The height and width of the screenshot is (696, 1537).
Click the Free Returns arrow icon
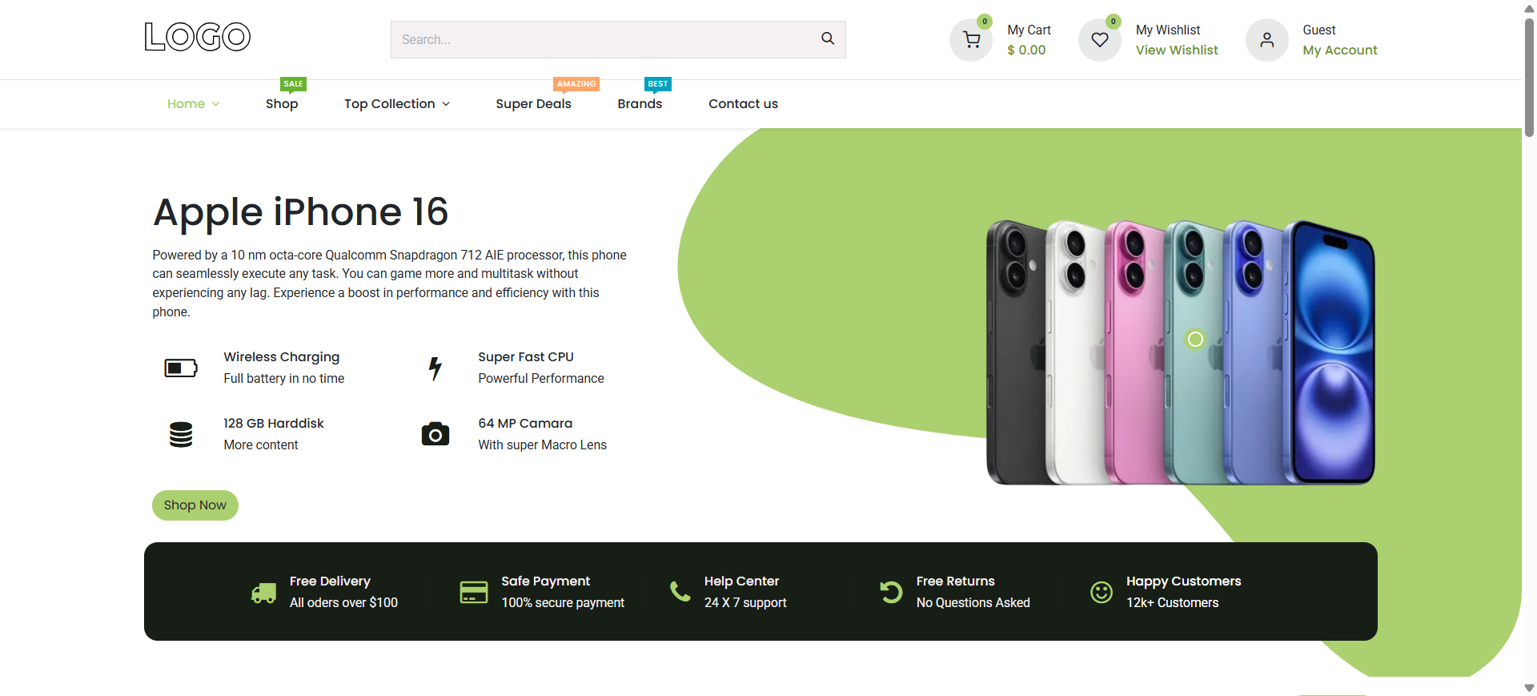click(891, 593)
